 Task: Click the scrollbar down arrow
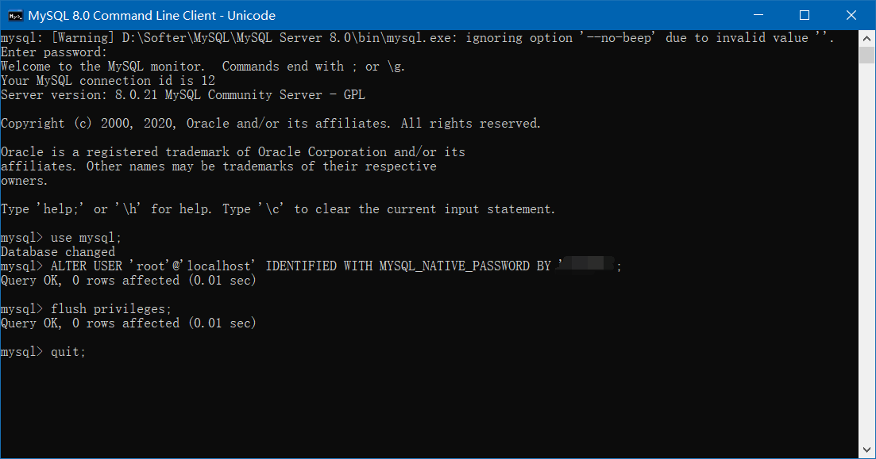click(866, 449)
